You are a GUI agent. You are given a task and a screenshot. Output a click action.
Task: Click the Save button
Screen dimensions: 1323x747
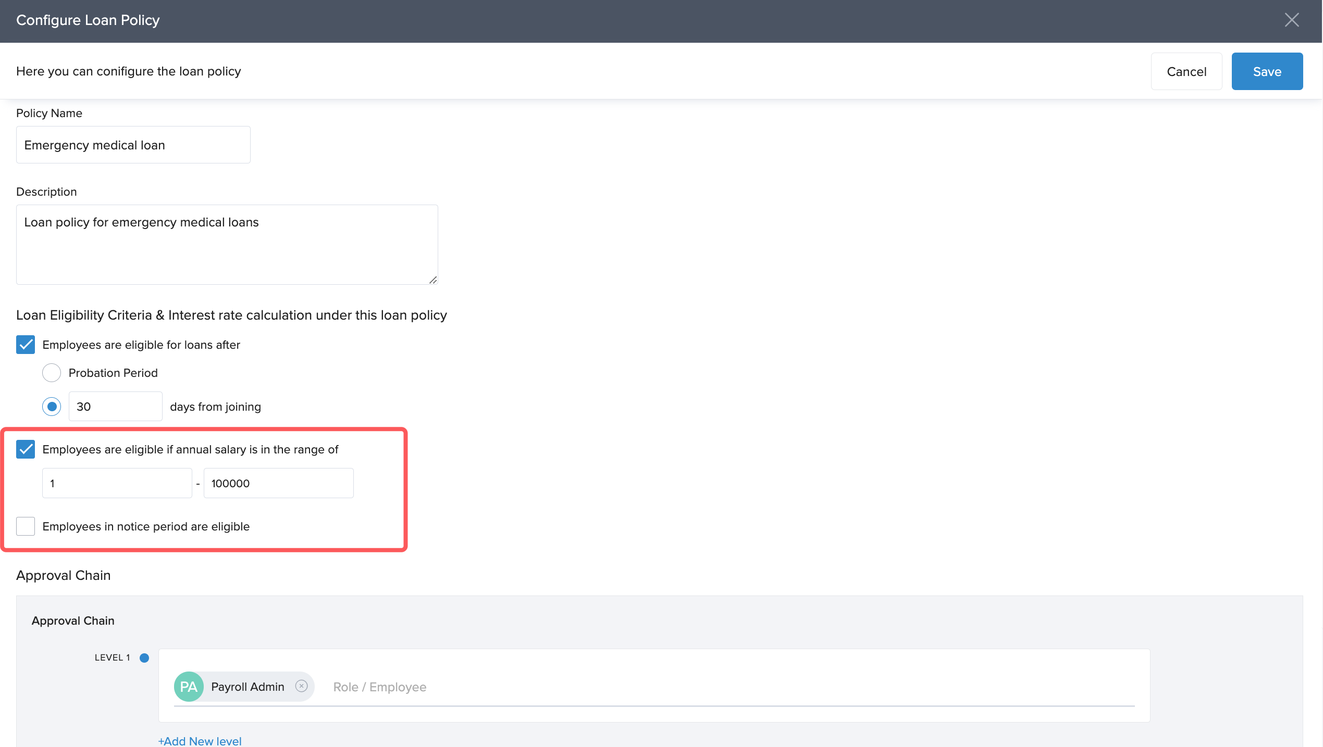pos(1267,71)
